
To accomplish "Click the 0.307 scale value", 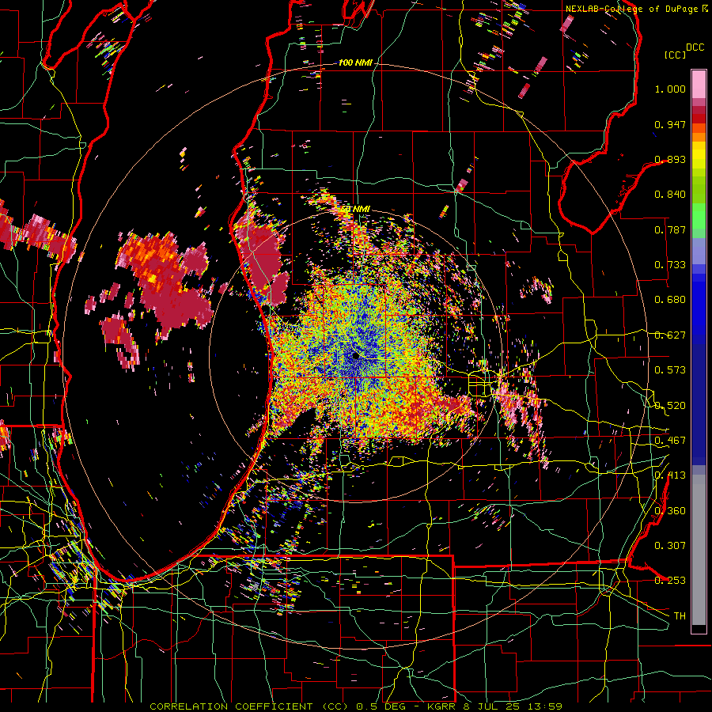I will tap(670, 546).
